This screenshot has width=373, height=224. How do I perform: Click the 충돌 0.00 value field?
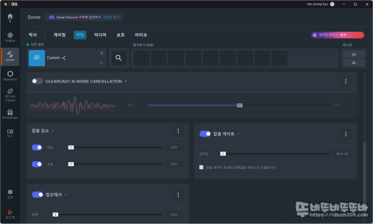click(x=174, y=164)
